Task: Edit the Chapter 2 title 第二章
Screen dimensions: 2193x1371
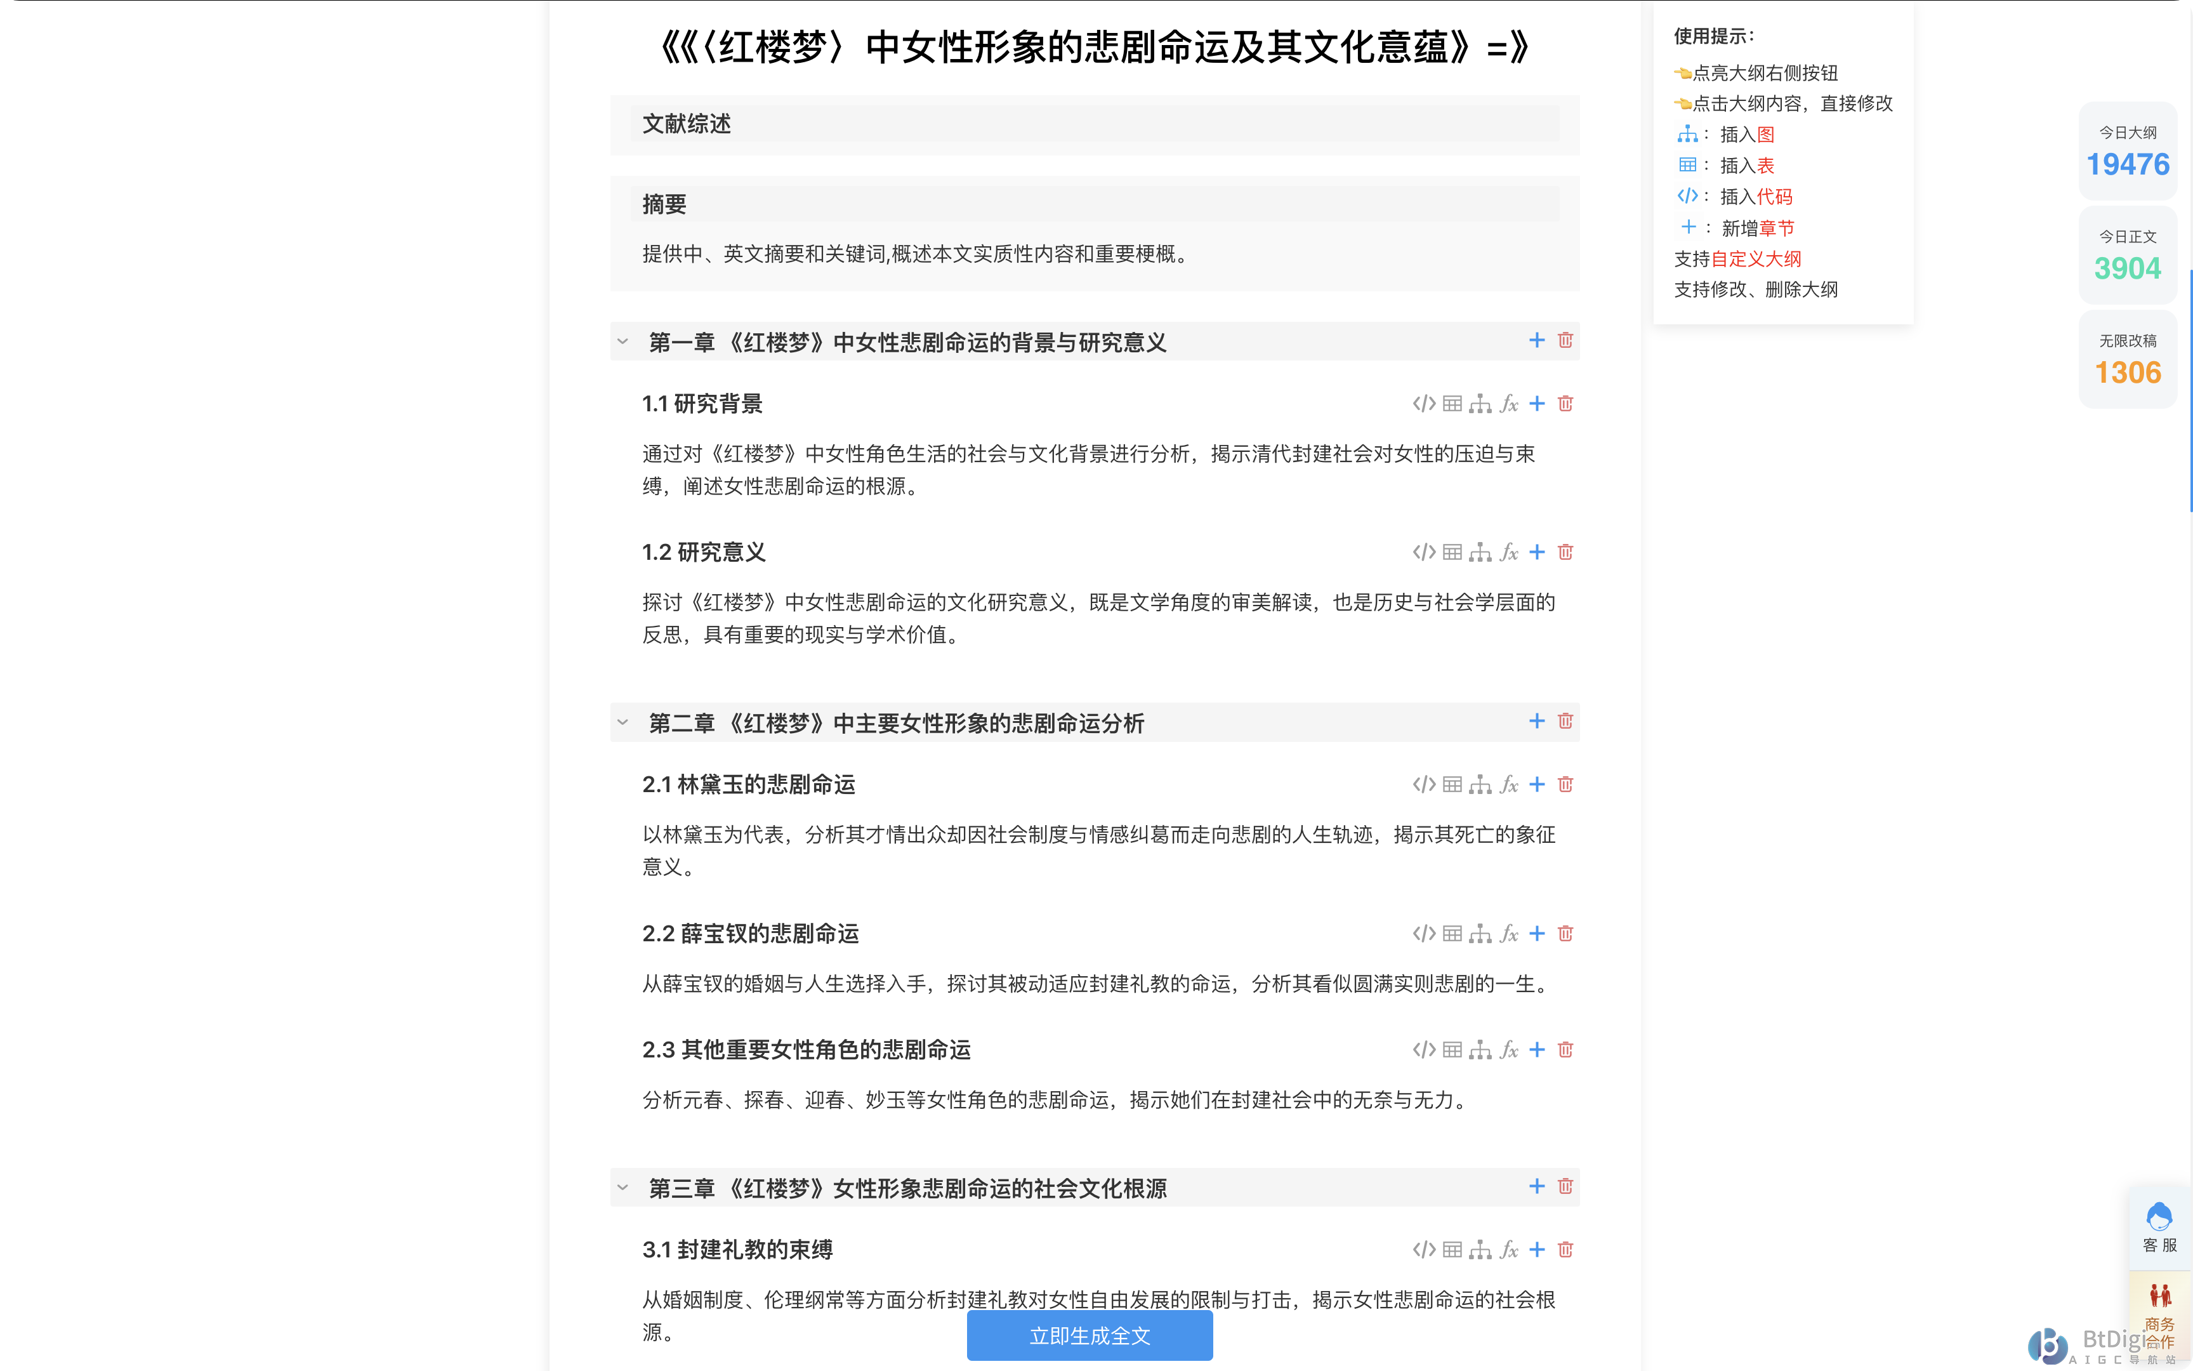Action: [x=897, y=723]
